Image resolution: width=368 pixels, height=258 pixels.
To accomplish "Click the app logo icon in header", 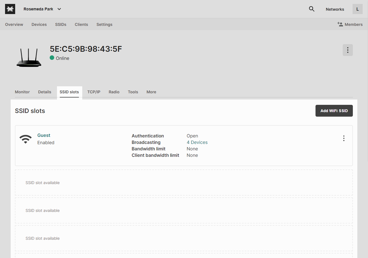I will (10, 9).
